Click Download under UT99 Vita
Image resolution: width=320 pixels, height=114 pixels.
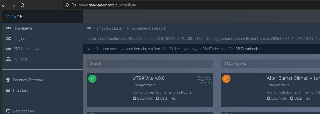click(x=145, y=98)
